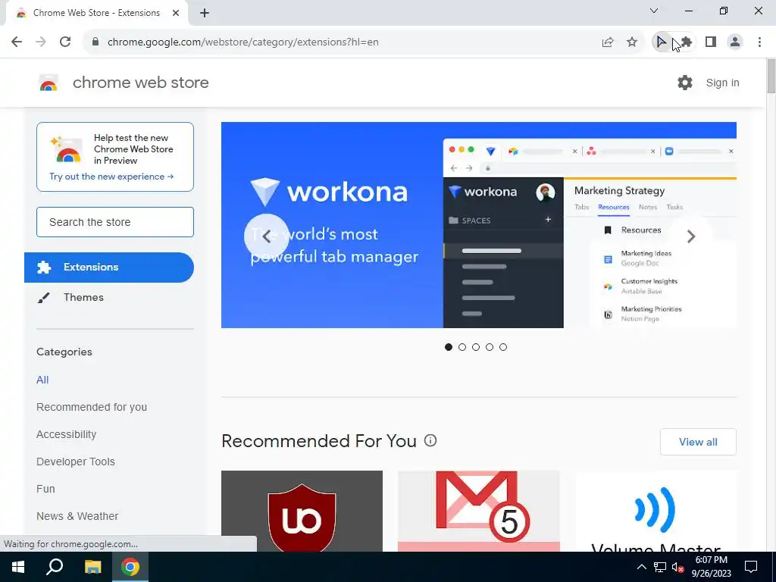This screenshot has width=776, height=582.
Task: Show previous carousel slide
Action: point(266,236)
